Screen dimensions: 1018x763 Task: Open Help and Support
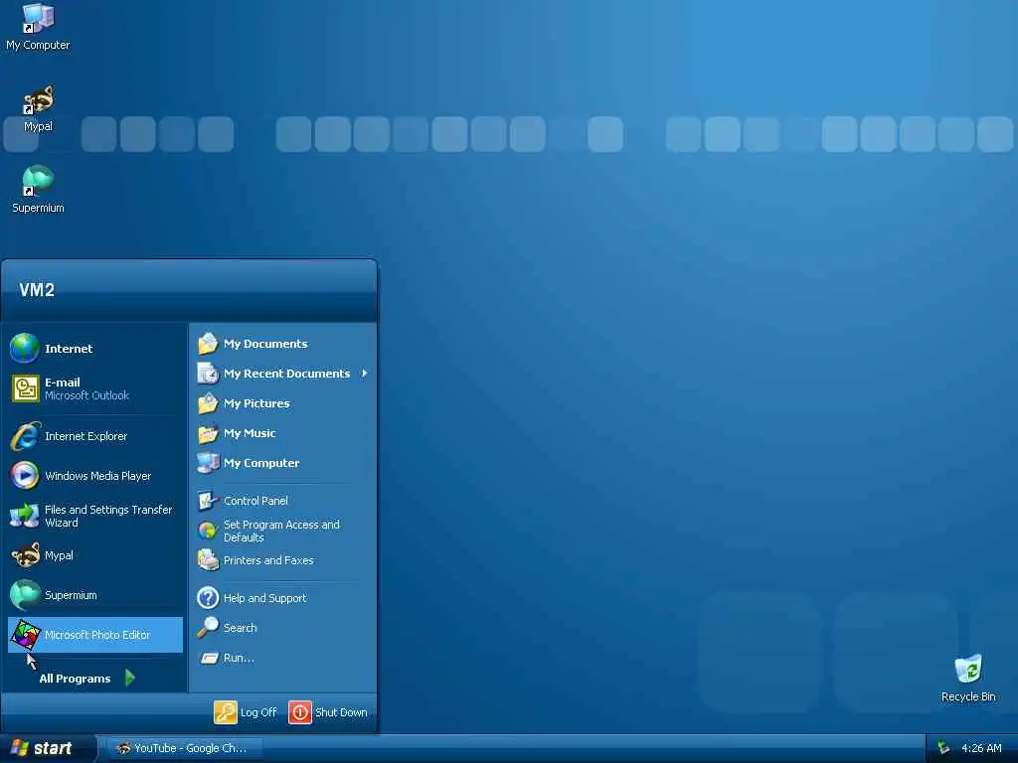point(283,597)
